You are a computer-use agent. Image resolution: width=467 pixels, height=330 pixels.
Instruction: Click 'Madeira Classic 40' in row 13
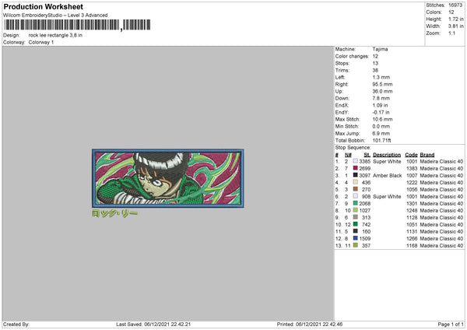pyautogui.click(x=441, y=246)
